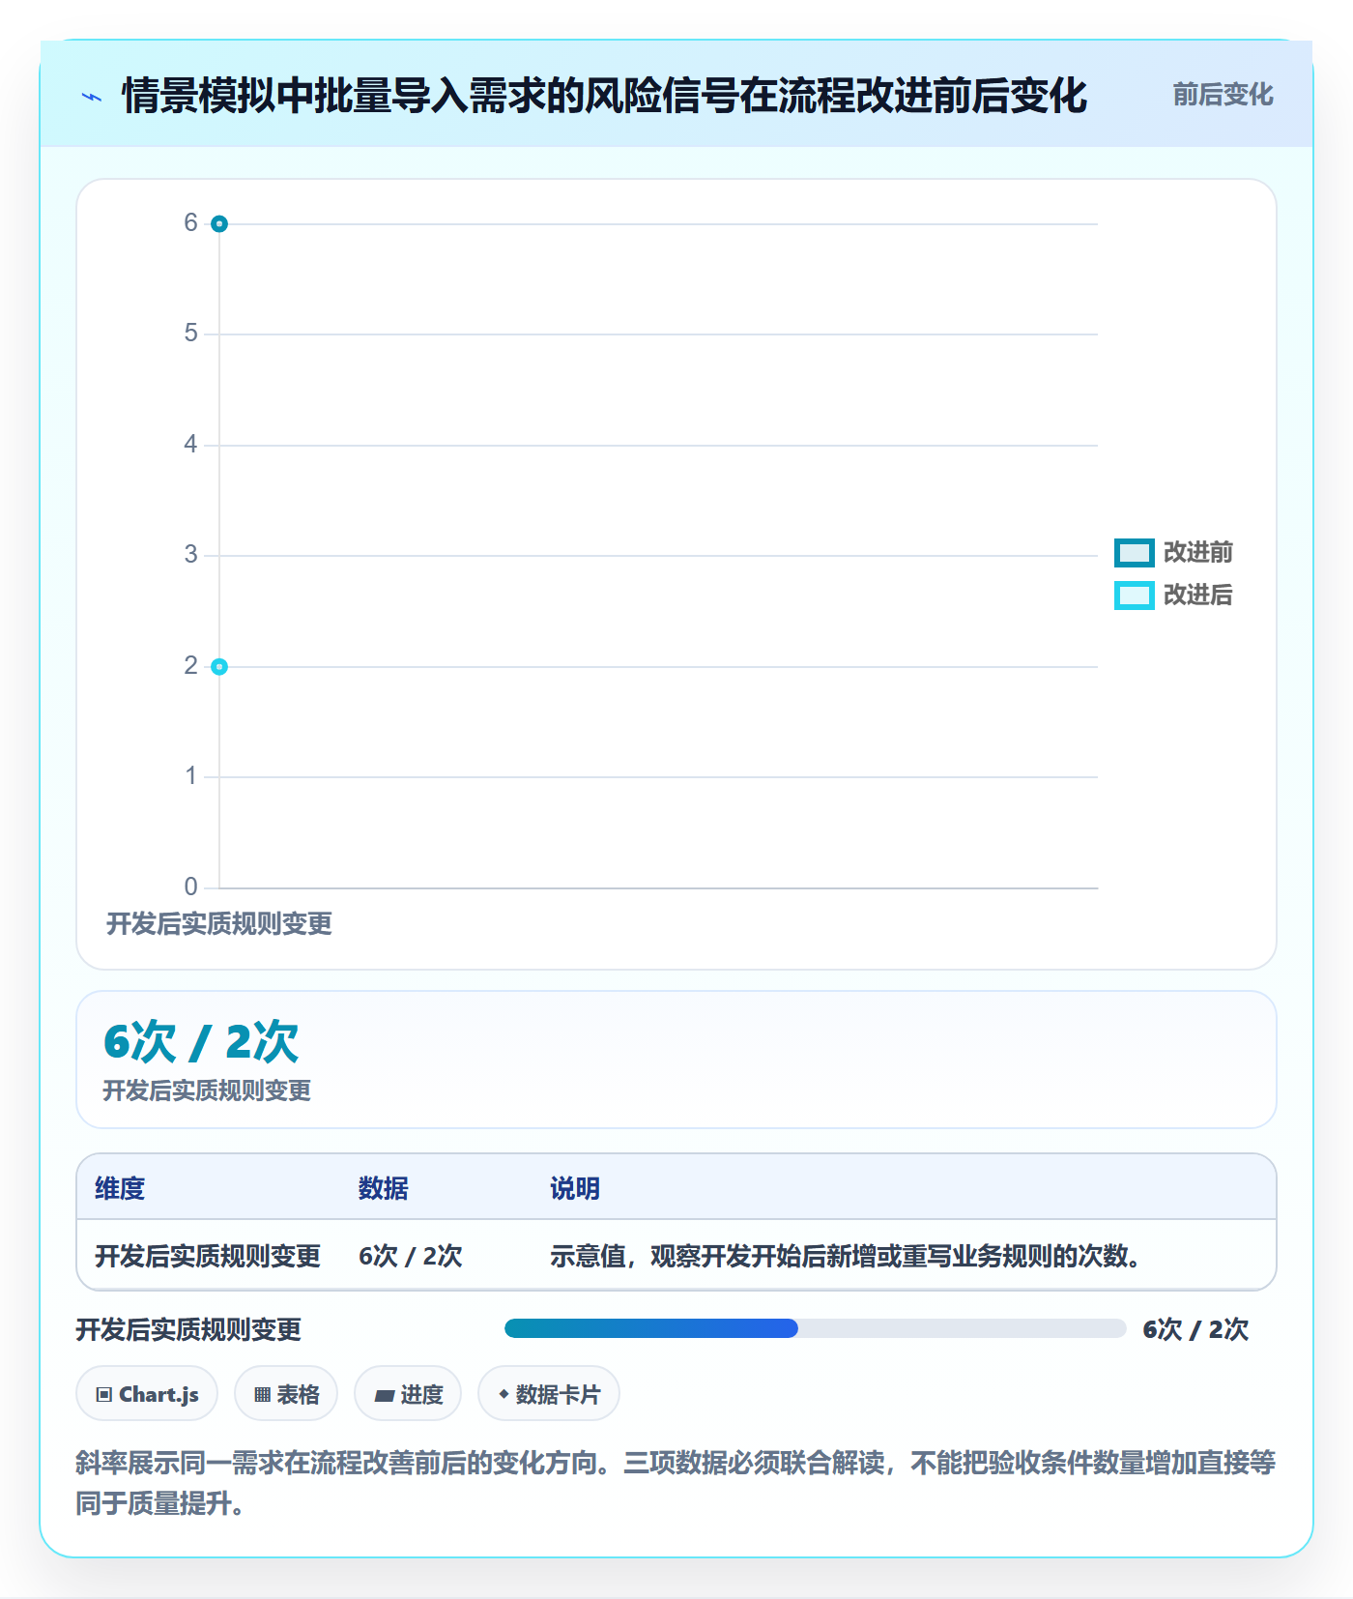Click the grid icon in 表格 chip
The width and height of the screenshot is (1353, 1599).
coord(262,1395)
